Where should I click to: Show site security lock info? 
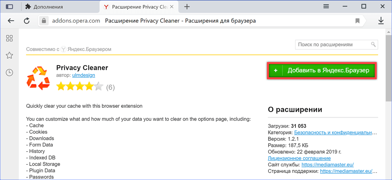click(44, 21)
